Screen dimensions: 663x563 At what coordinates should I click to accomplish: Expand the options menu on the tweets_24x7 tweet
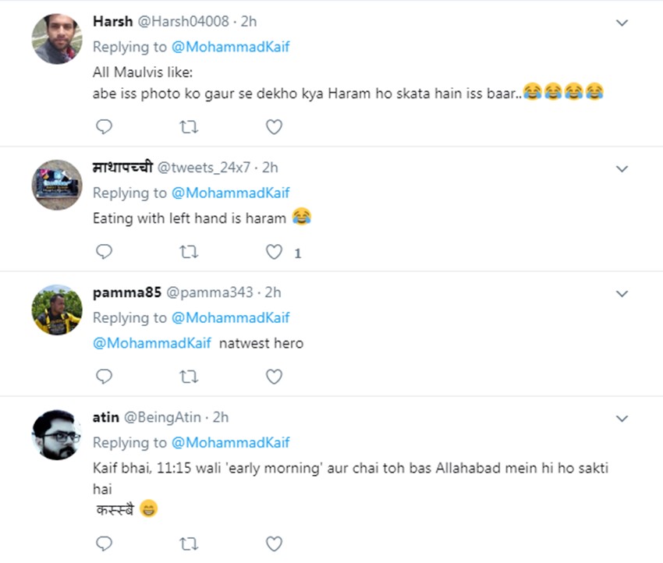coord(622,168)
